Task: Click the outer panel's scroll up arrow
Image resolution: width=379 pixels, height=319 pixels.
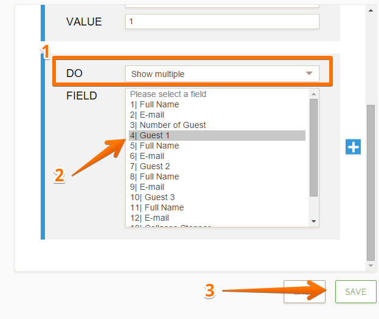Action: [370, 10]
